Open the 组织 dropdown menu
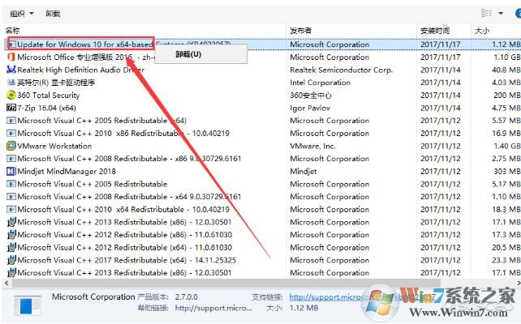This screenshot has width=521, height=324. 22,14
